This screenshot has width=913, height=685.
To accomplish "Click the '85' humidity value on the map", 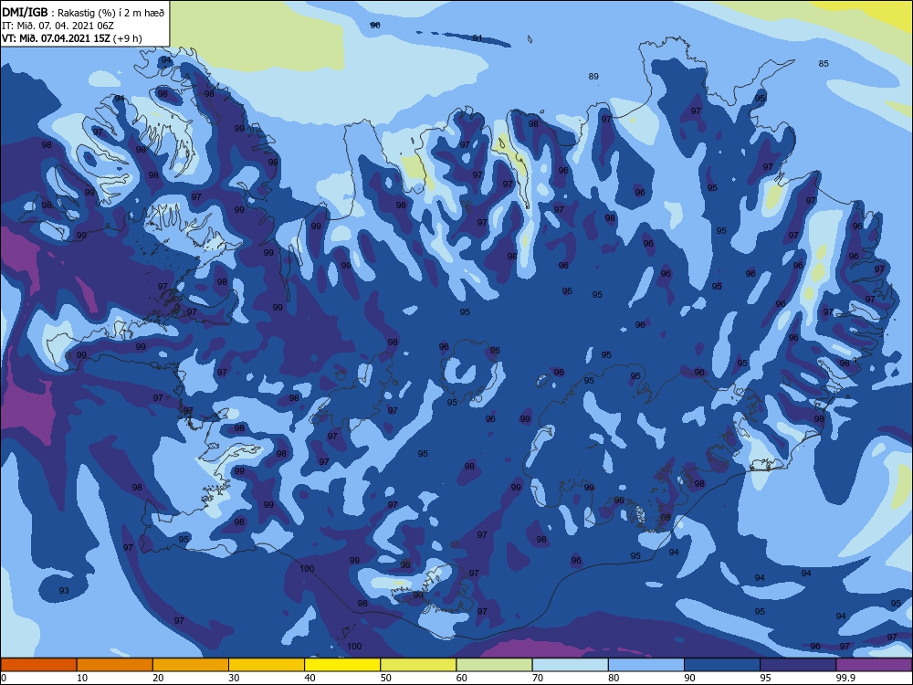I will [824, 64].
